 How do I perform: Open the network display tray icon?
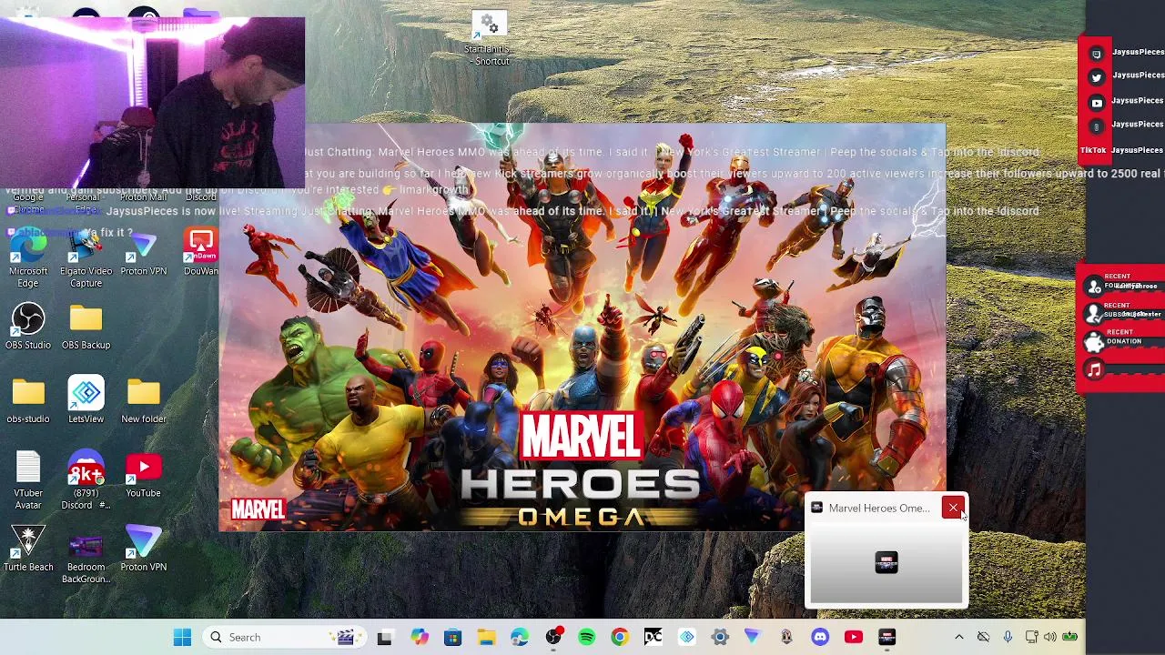[x=1031, y=637]
